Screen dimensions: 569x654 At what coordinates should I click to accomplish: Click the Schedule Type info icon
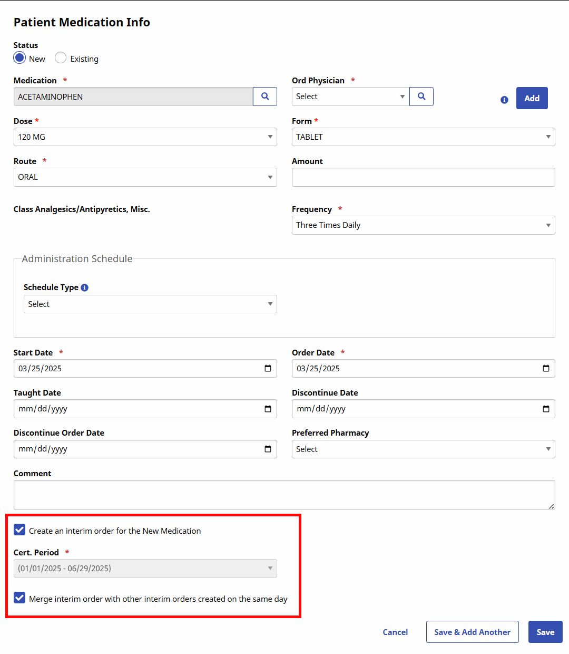pos(85,287)
